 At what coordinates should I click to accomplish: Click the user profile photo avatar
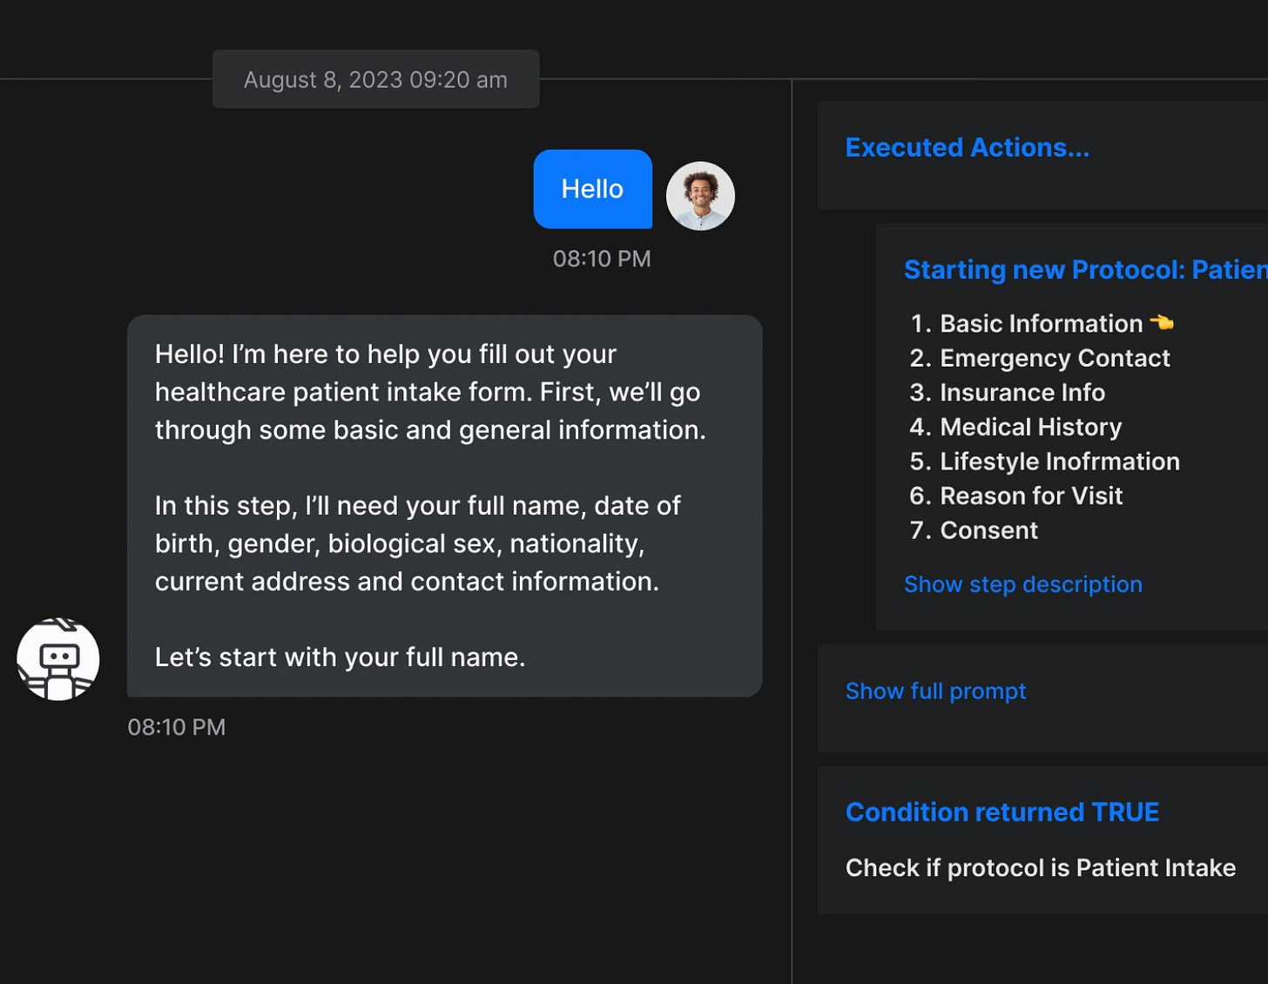click(700, 196)
